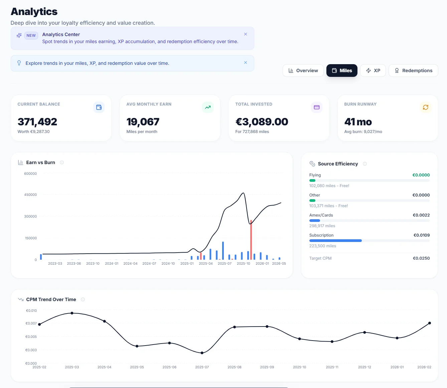Click the NEW badge label

point(31,35)
